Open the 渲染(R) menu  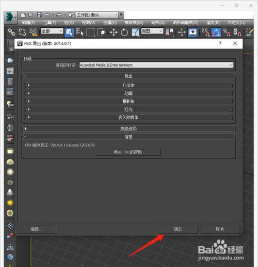click(x=213, y=23)
